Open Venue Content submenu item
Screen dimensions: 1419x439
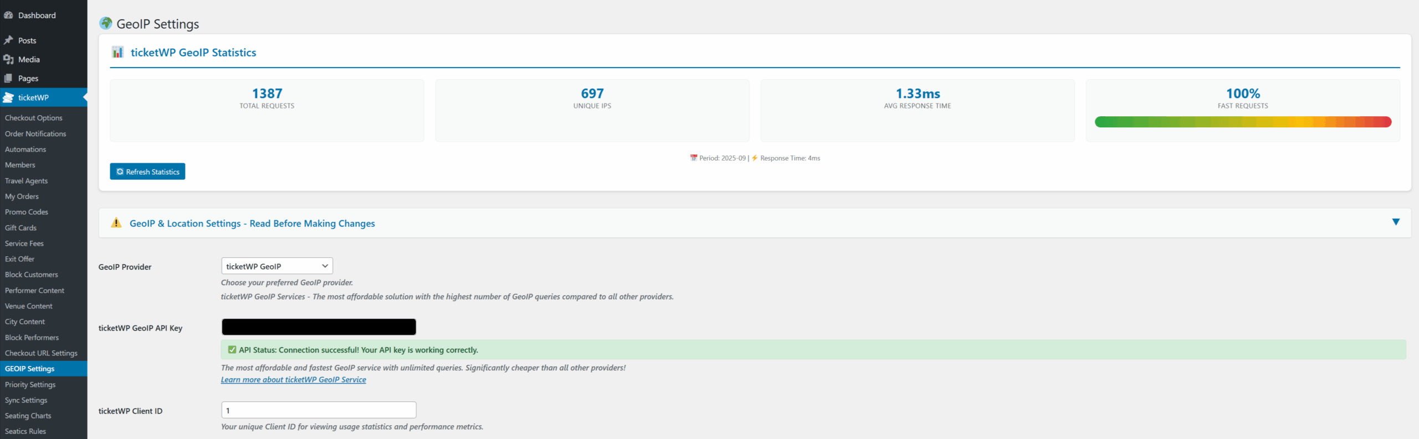click(29, 306)
